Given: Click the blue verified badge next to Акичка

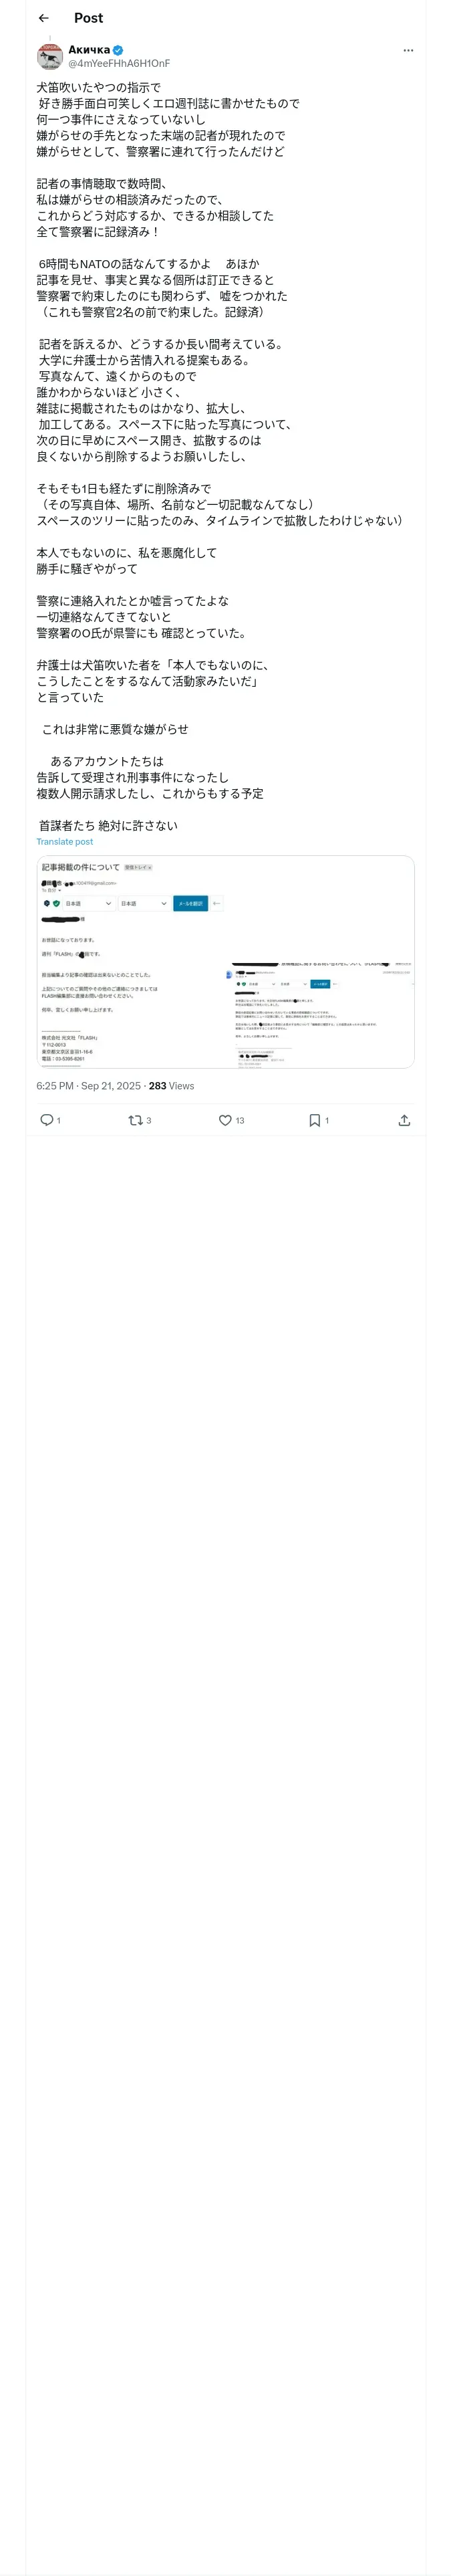Looking at the screenshot, I should coord(118,50).
